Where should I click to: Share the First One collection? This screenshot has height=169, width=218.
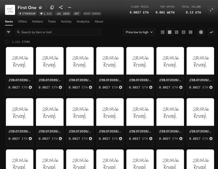61,7
